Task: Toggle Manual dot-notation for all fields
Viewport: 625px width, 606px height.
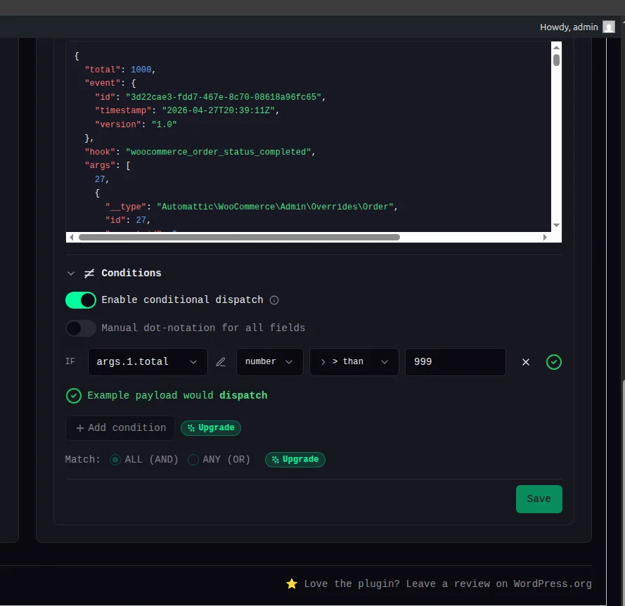Action: point(81,328)
